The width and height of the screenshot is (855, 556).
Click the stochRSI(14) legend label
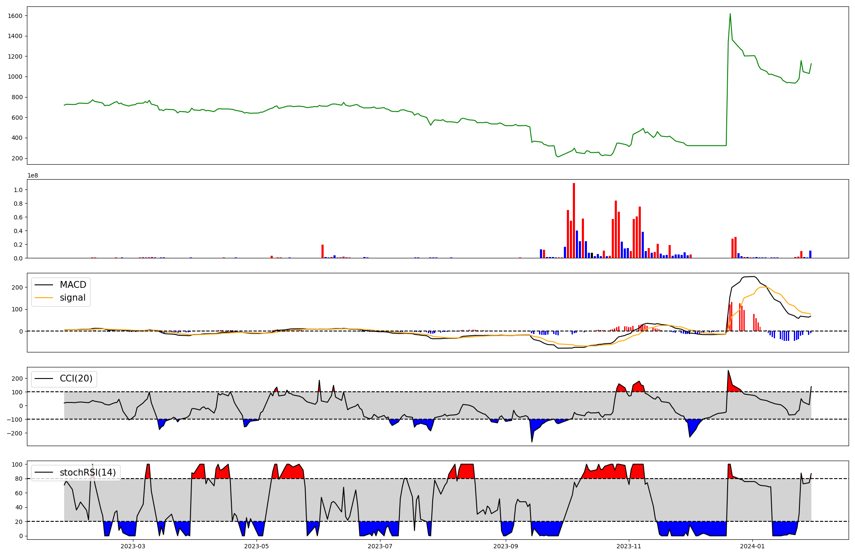pyautogui.click(x=88, y=473)
